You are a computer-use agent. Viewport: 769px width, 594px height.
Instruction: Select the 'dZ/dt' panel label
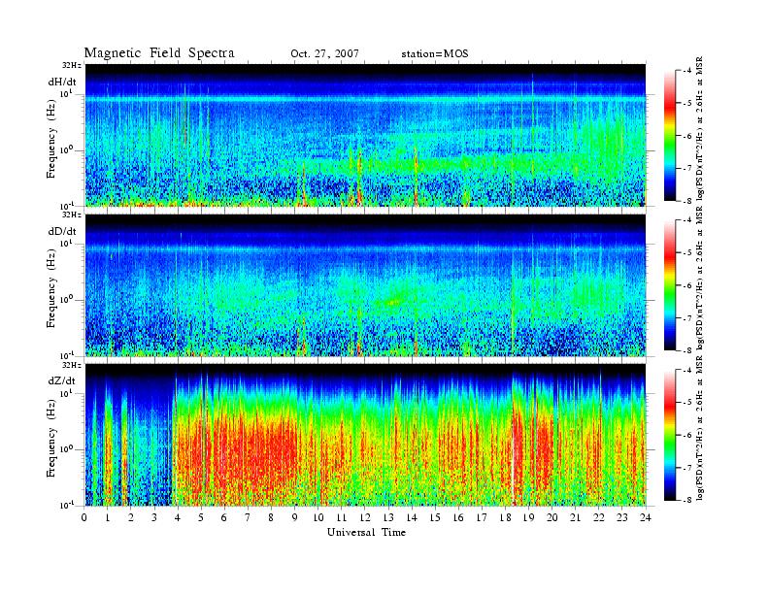click(62, 380)
